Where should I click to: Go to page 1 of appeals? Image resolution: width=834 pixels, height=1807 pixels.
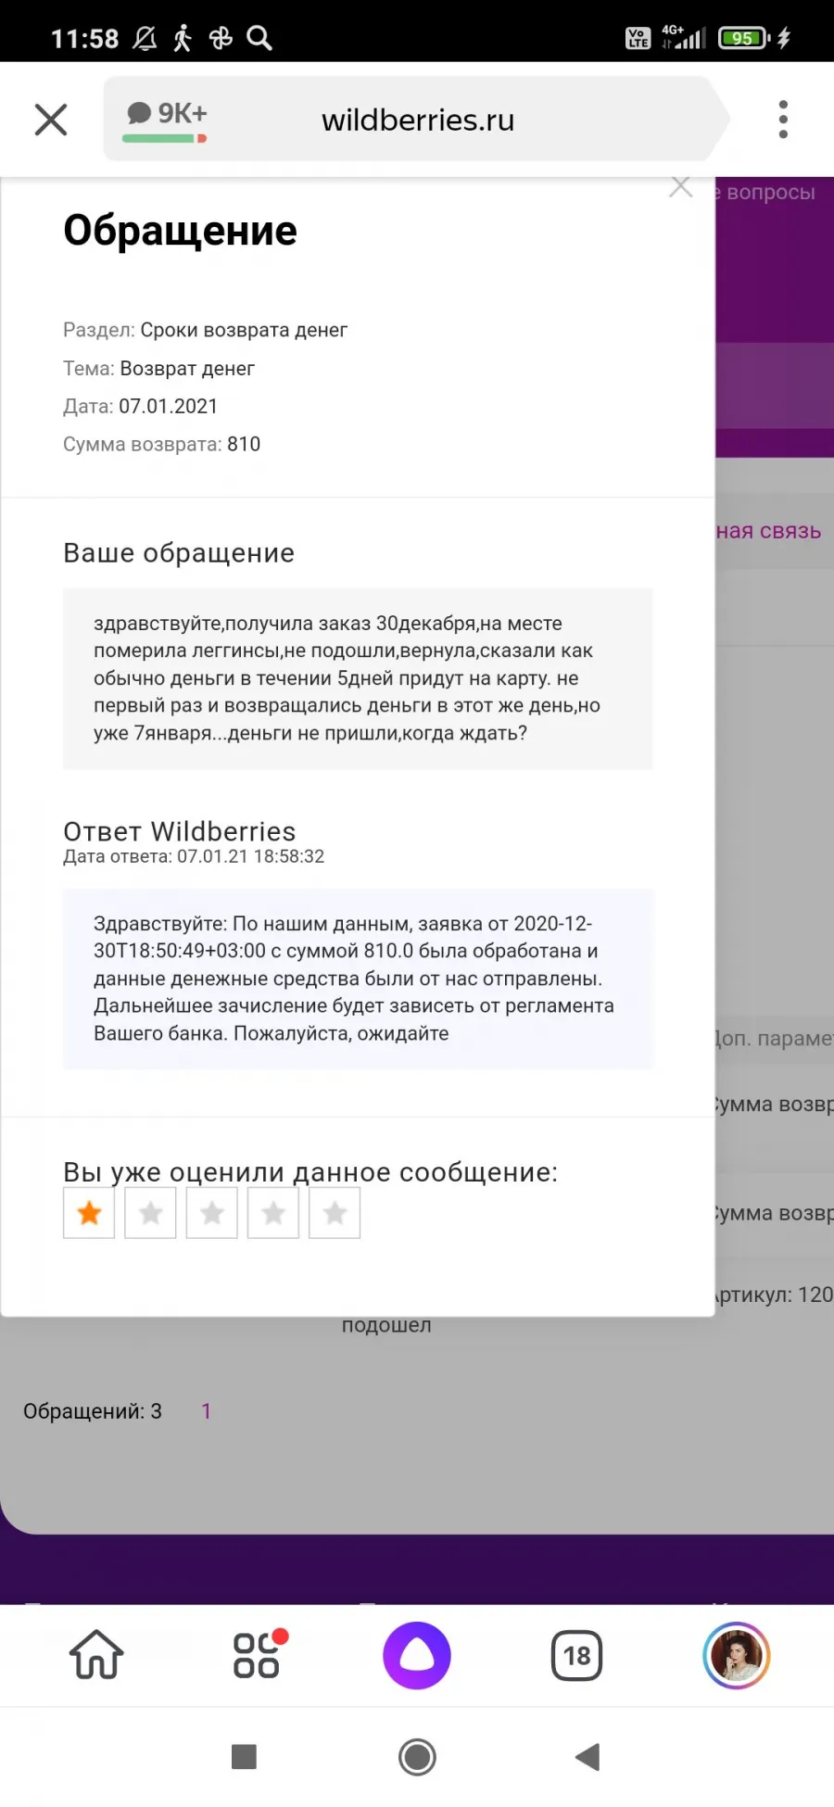click(x=206, y=1411)
